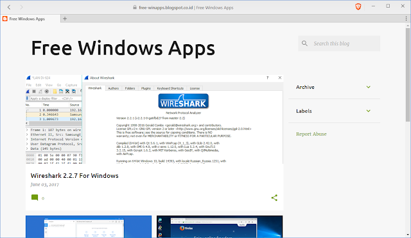Click the Blogger favicon on the tab
The height and width of the screenshot is (238, 411).
coord(4,19)
